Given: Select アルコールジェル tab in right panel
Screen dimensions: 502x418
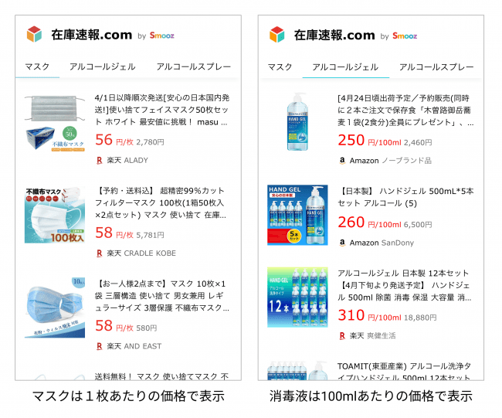Looking at the screenshot, I should click(x=345, y=67).
